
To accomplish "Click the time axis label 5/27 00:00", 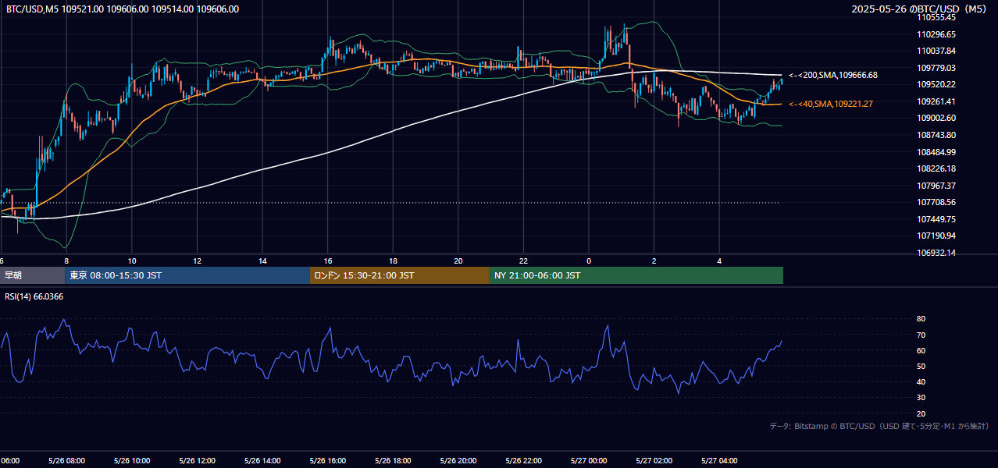I will tap(588, 460).
